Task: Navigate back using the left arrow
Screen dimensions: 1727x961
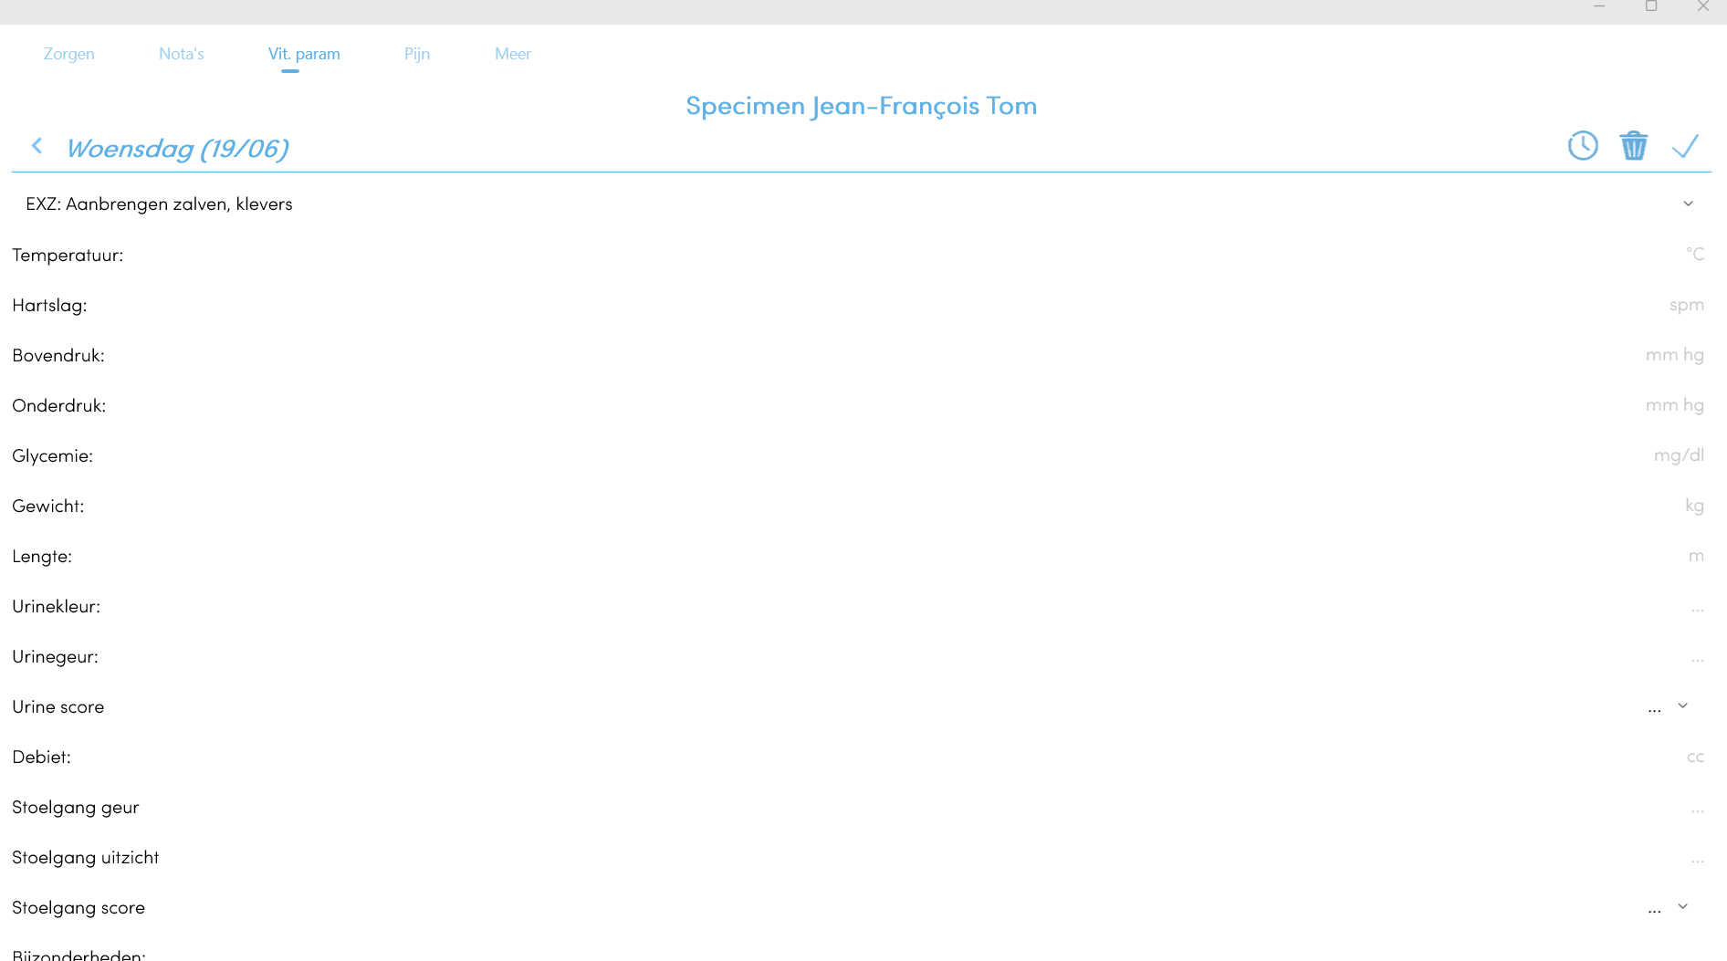Action: [37, 145]
